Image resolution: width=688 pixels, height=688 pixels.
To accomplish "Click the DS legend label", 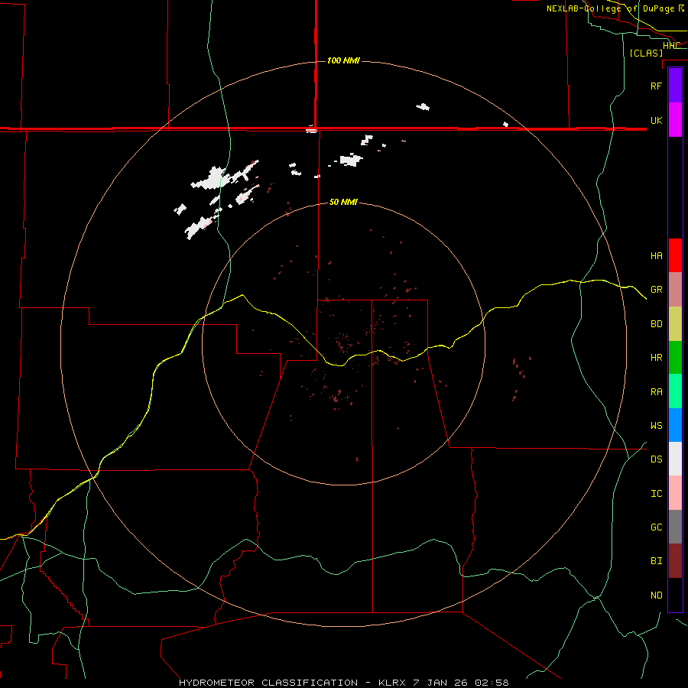I will point(656,459).
